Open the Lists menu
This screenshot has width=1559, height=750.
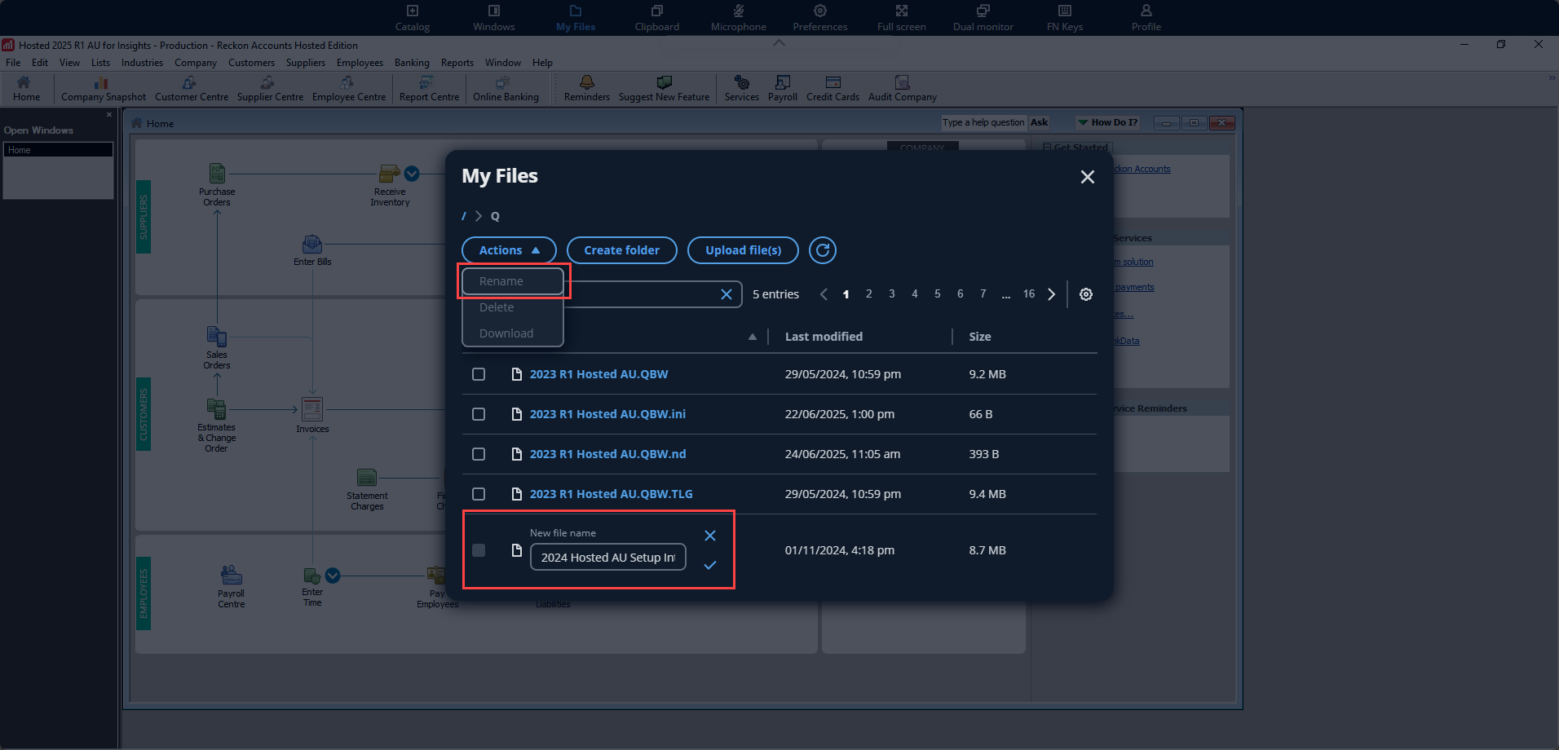pos(100,63)
